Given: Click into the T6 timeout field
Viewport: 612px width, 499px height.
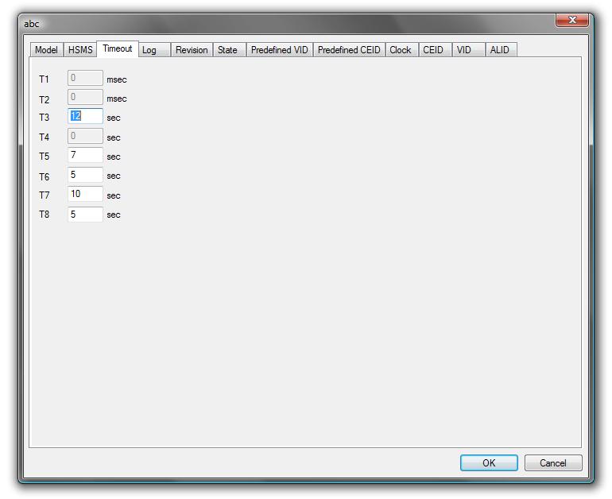Looking at the screenshot, I should pyautogui.click(x=85, y=175).
